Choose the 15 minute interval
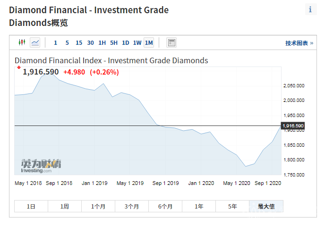325x226 pixels. (79, 43)
